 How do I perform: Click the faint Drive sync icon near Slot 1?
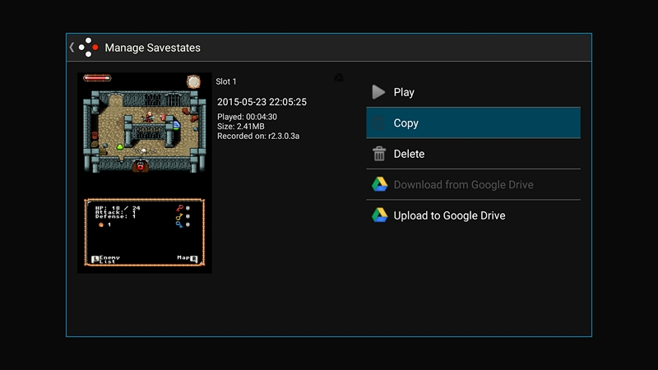tap(338, 78)
